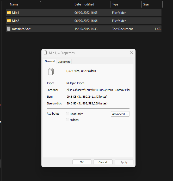This screenshot has height=181, width=173.
Task: Sort by Date modified column header
Action: (84, 4)
